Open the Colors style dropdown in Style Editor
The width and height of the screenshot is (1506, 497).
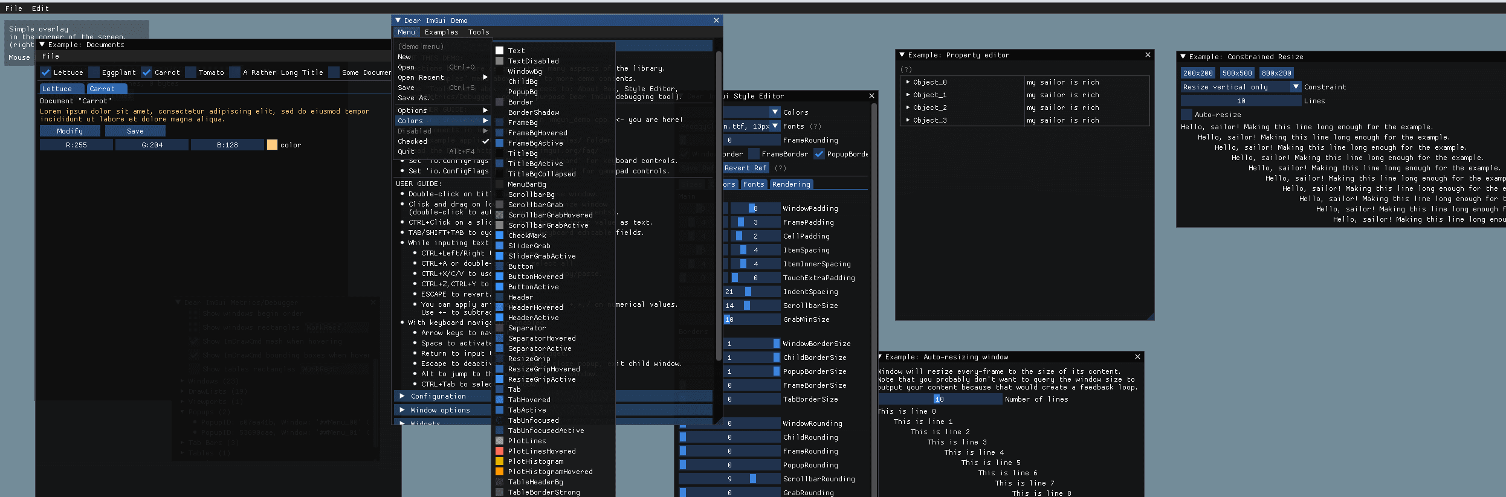coord(775,112)
